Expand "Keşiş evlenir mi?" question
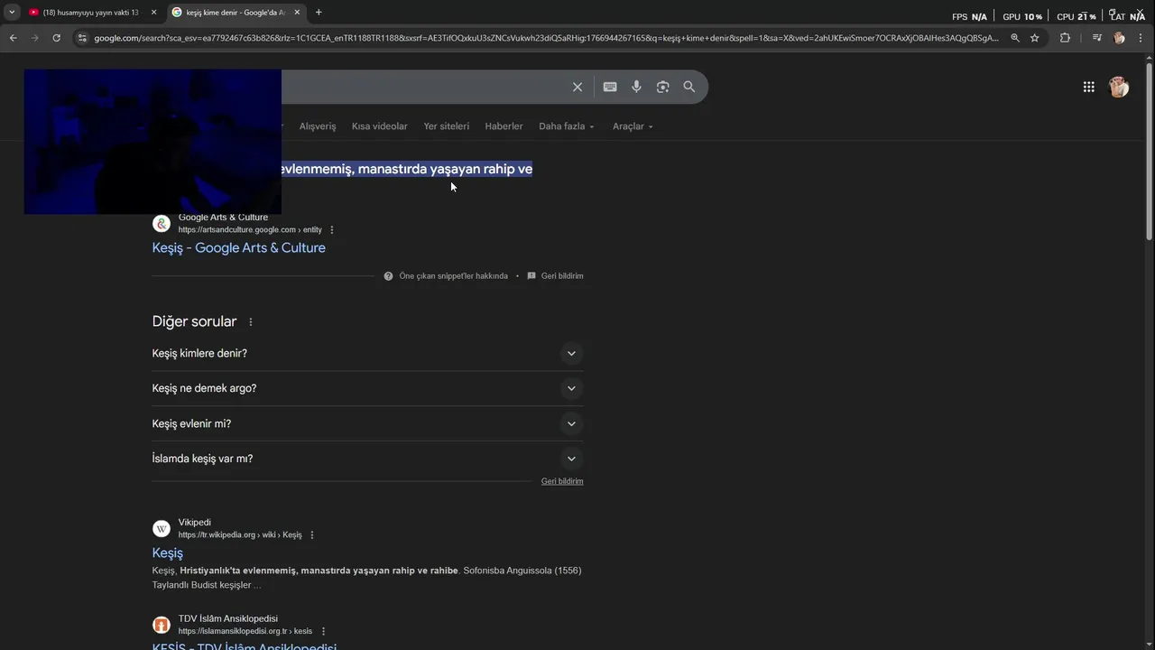 click(367, 423)
